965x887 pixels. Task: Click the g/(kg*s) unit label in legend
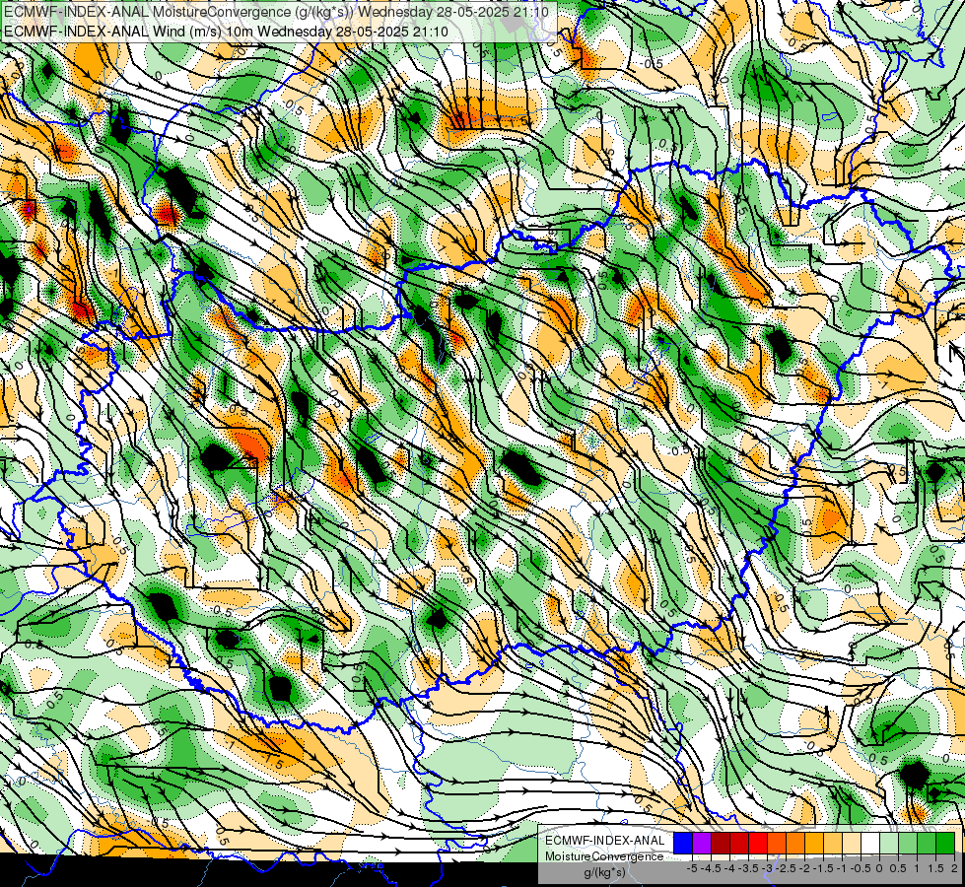604,873
